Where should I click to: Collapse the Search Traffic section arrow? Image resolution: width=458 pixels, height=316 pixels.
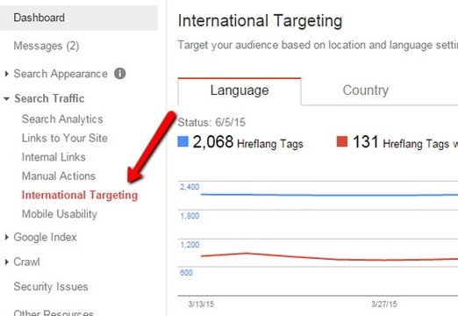click(x=6, y=99)
